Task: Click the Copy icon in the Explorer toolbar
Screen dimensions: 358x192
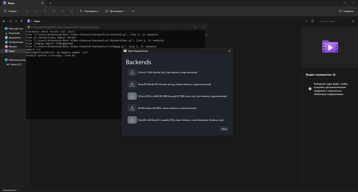Action: coord(36,11)
